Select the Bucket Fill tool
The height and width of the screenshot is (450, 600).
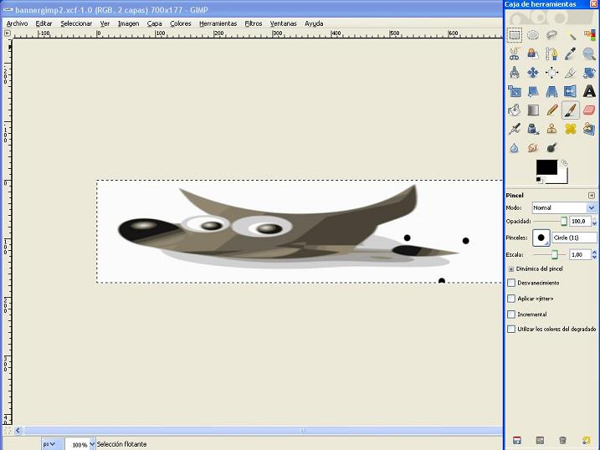click(515, 110)
